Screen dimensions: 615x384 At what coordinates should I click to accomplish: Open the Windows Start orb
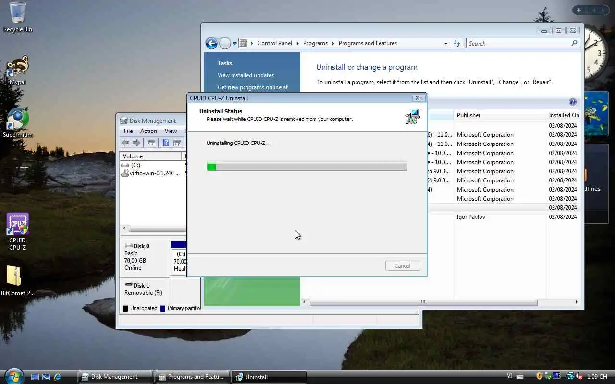[13, 376]
